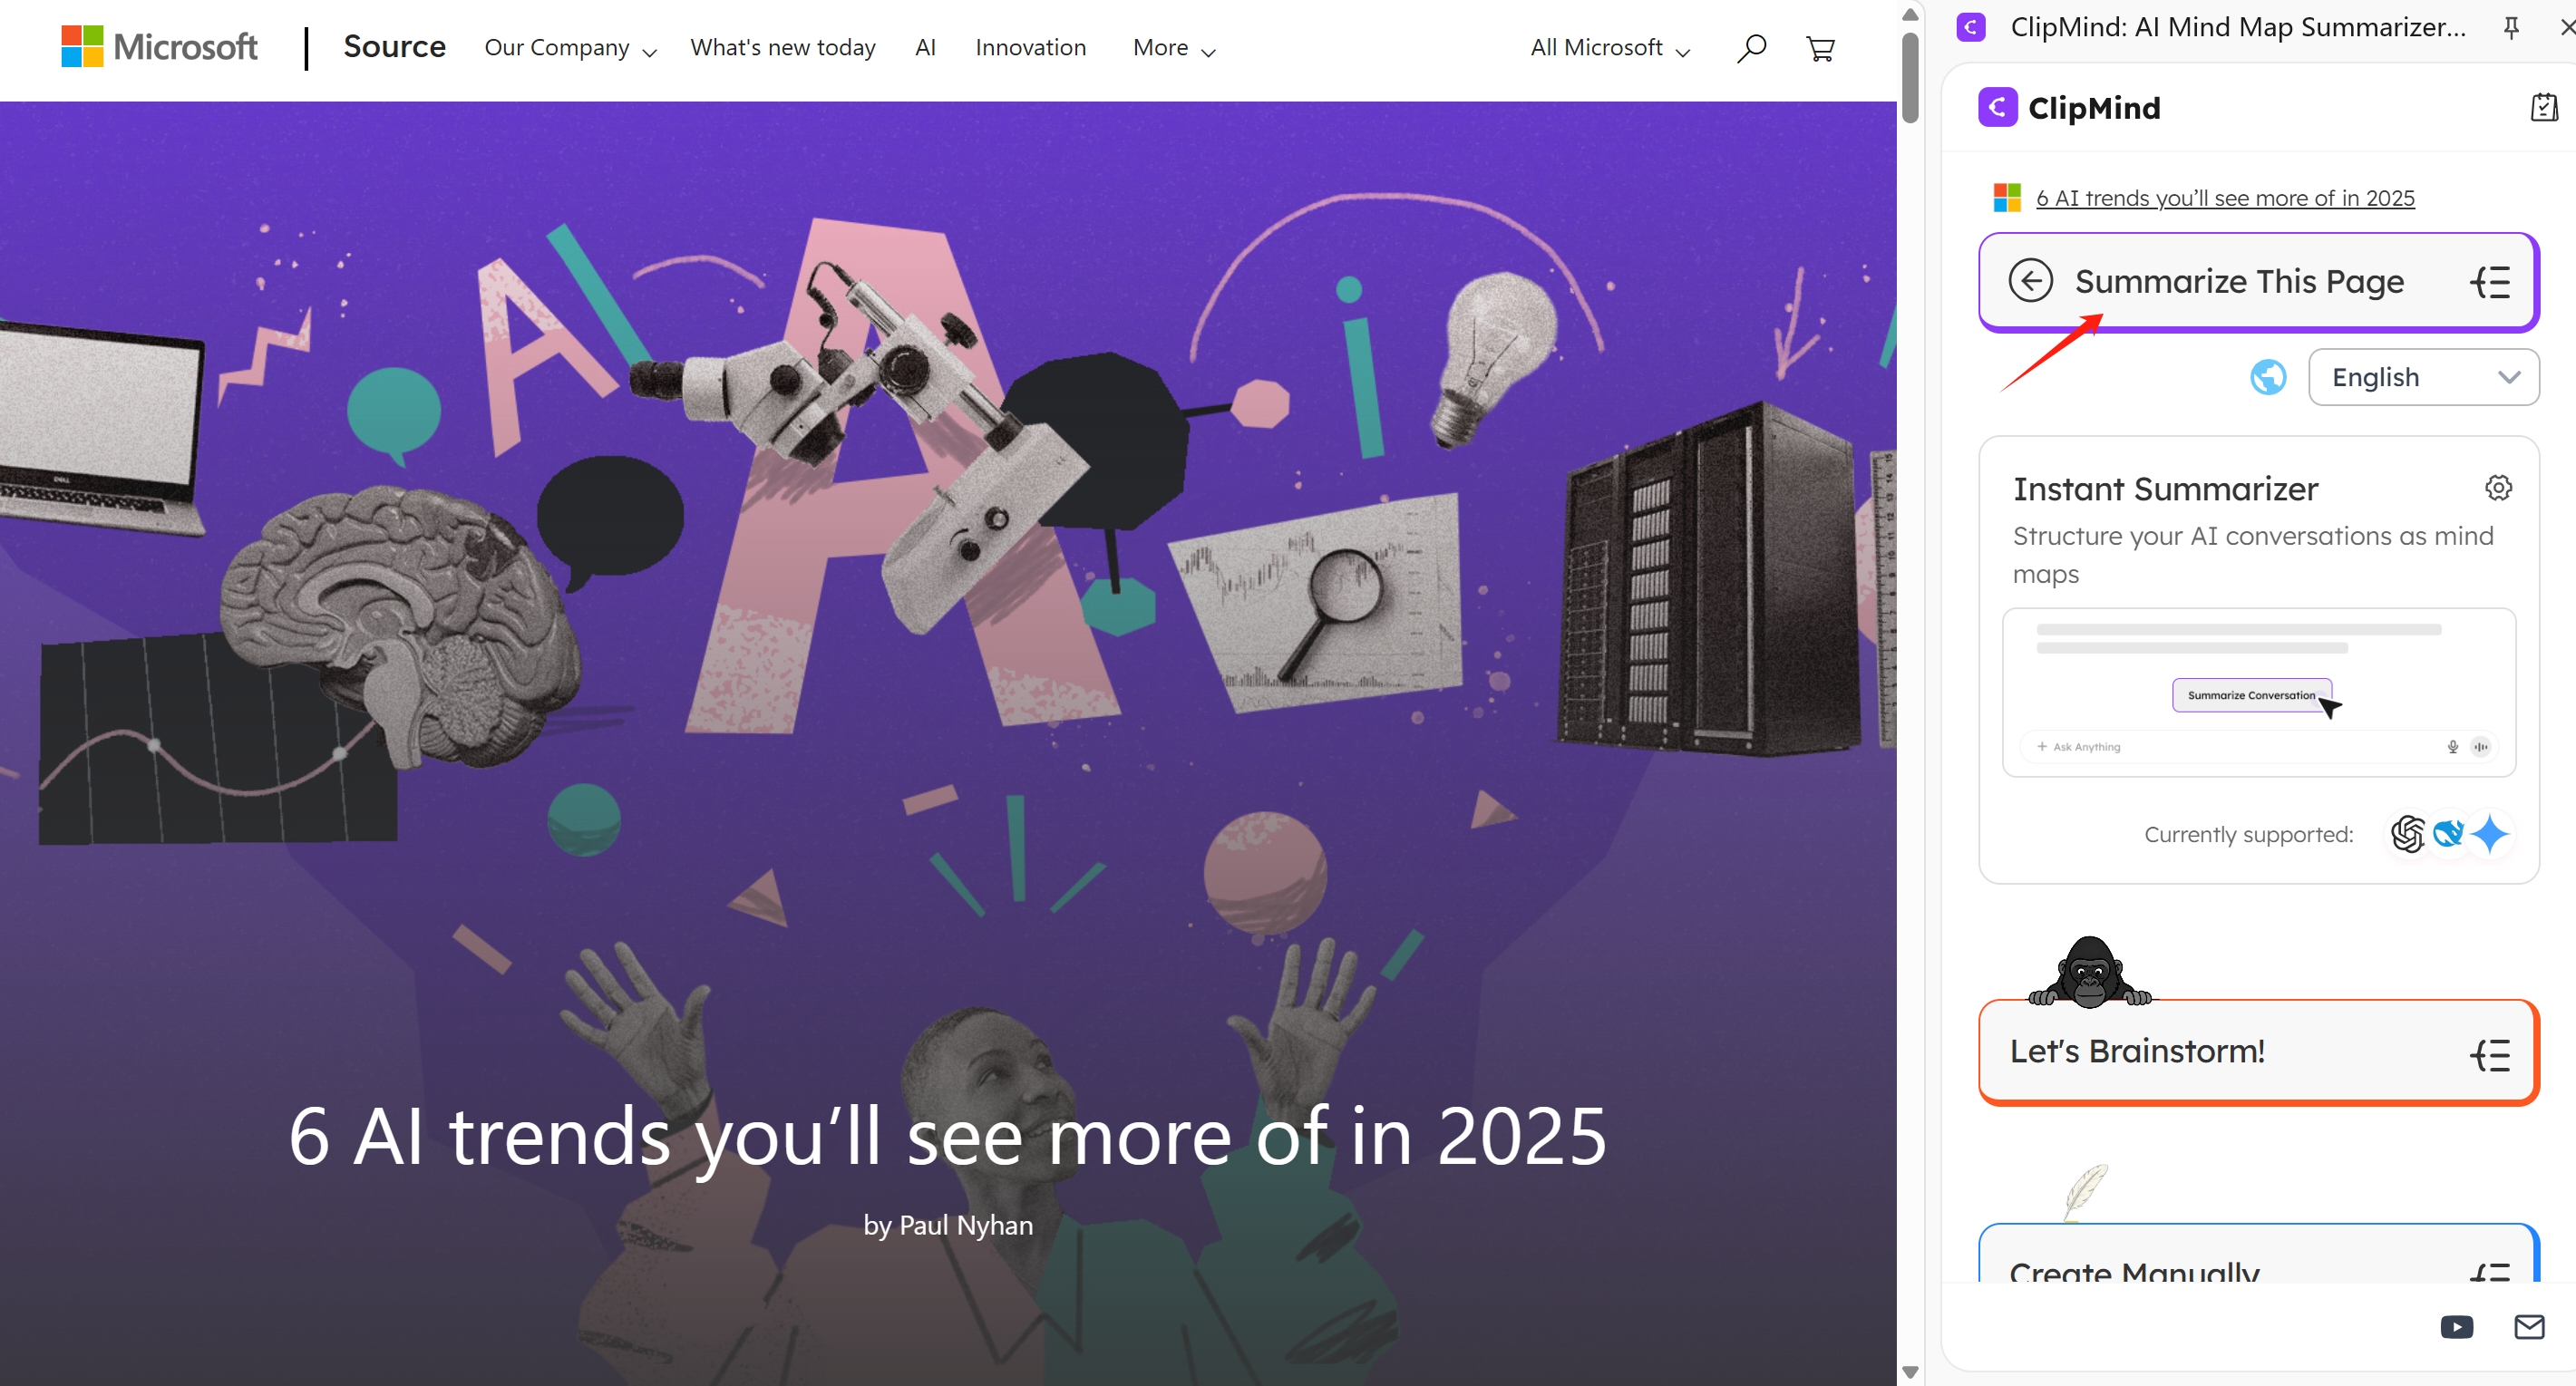Open the YouTube tutorial icon at bottom
2576x1386 pixels.
pos(2457,1327)
